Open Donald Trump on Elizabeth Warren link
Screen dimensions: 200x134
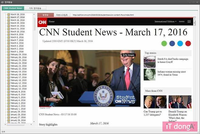coord(178,116)
